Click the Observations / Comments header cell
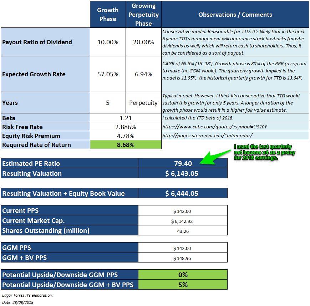 click(235, 14)
